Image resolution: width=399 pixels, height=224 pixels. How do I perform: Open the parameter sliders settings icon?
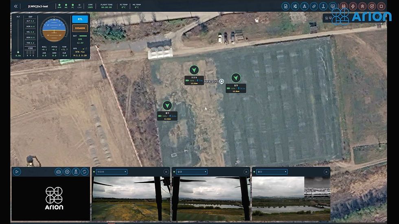[x=295, y=7]
